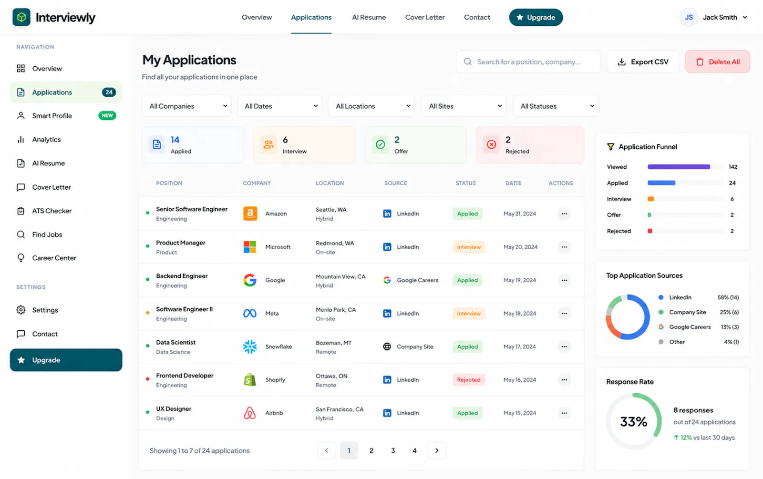Click the Data Scientist position title
Viewport: 763px width, 479px height.
(175, 342)
